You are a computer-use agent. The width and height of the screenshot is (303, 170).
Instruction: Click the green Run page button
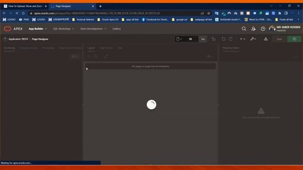pyautogui.click(x=294, y=39)
